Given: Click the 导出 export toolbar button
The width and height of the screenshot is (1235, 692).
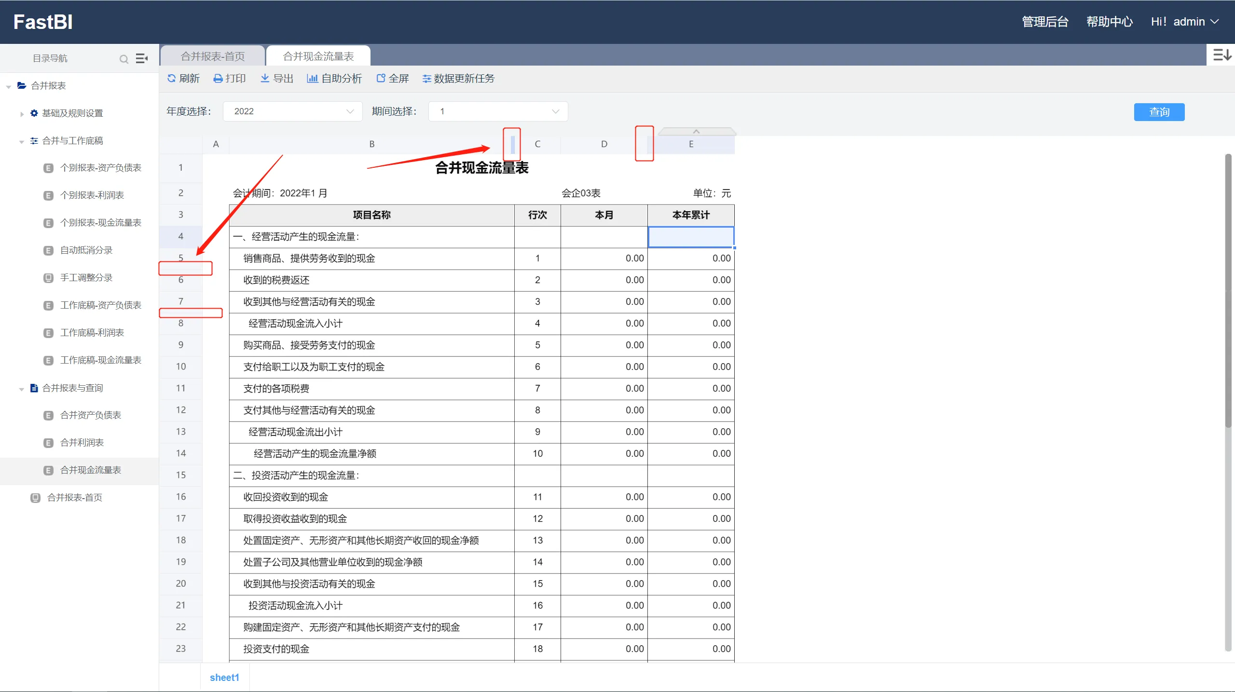Looking at the screenshot, I should 277,78.
